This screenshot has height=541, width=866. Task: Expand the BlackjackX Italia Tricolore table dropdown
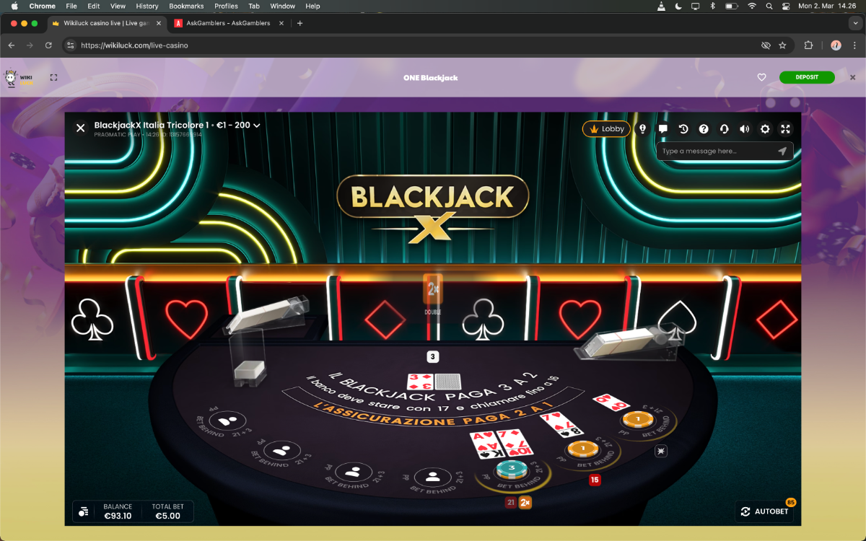pyautogui.click(x=256, y=126)
